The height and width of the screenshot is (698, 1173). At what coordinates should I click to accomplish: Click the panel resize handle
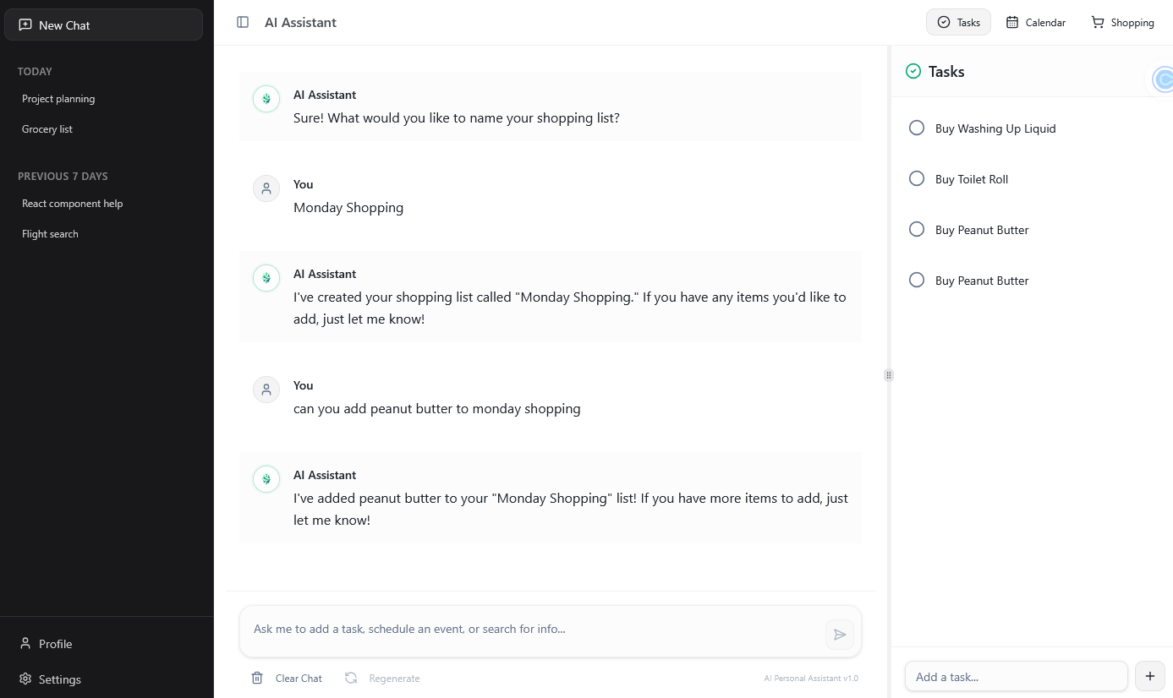click(888, 374)
